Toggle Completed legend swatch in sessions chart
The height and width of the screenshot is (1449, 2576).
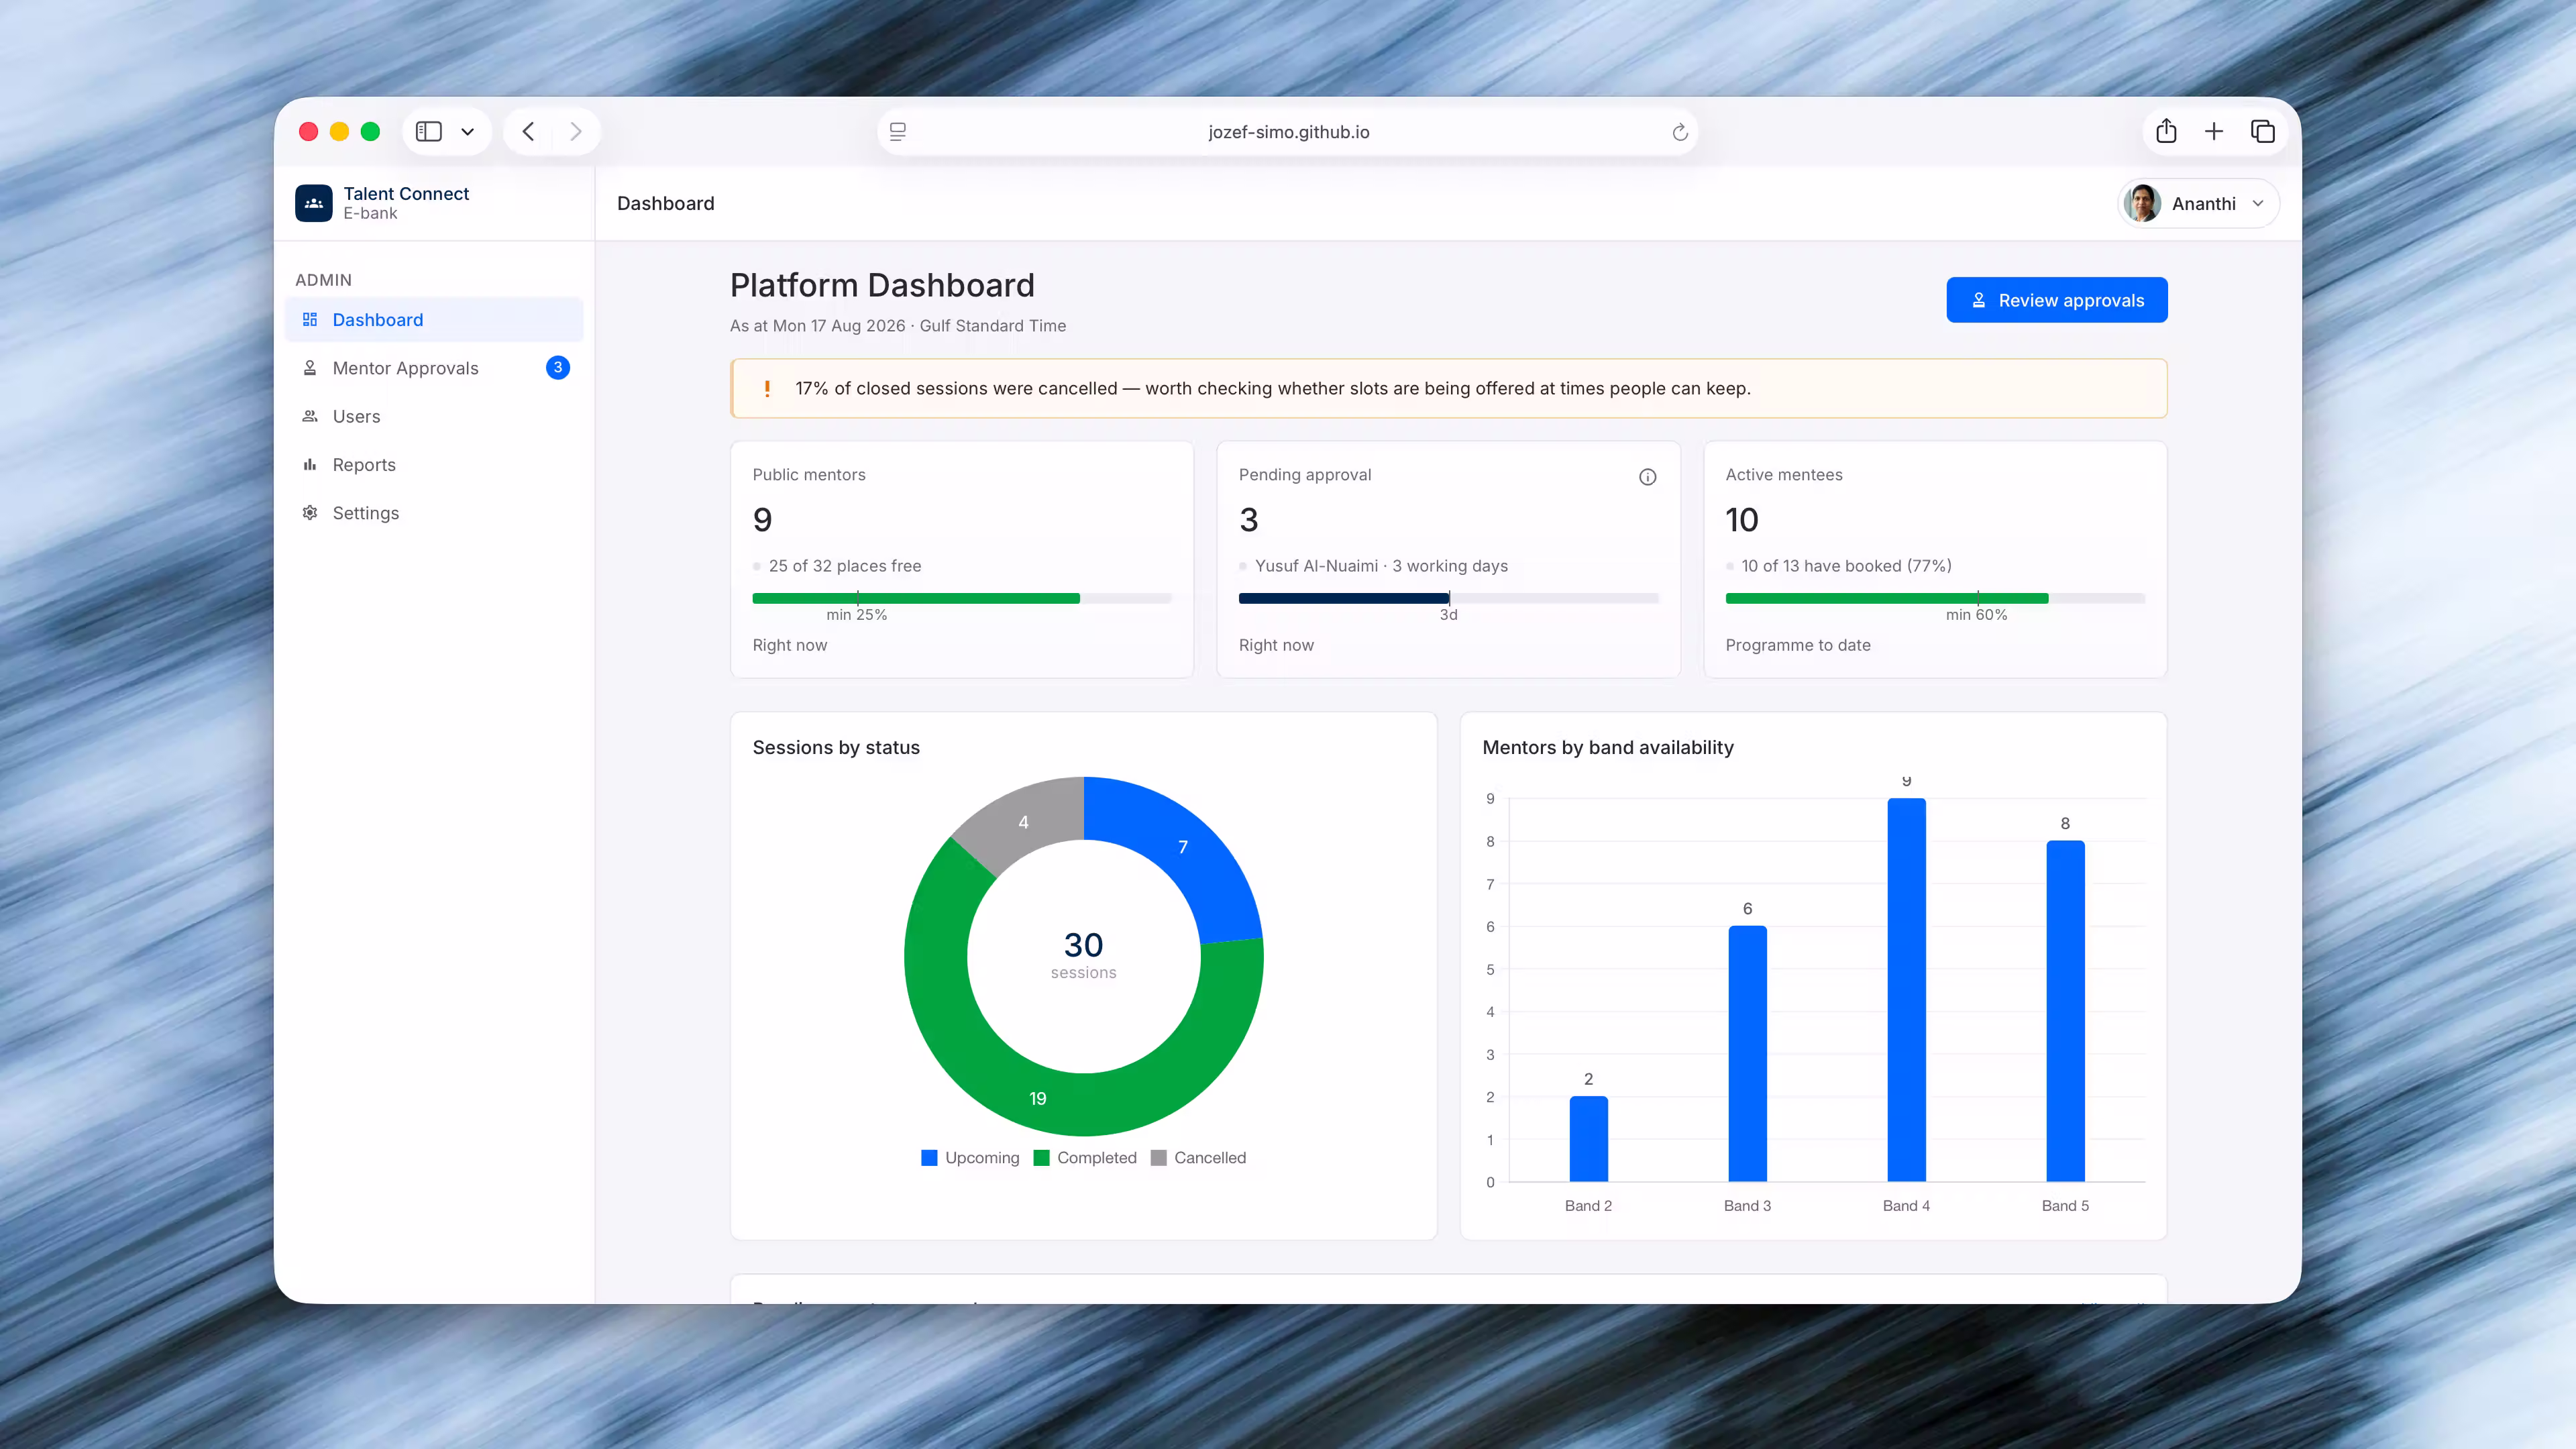1041,1158
